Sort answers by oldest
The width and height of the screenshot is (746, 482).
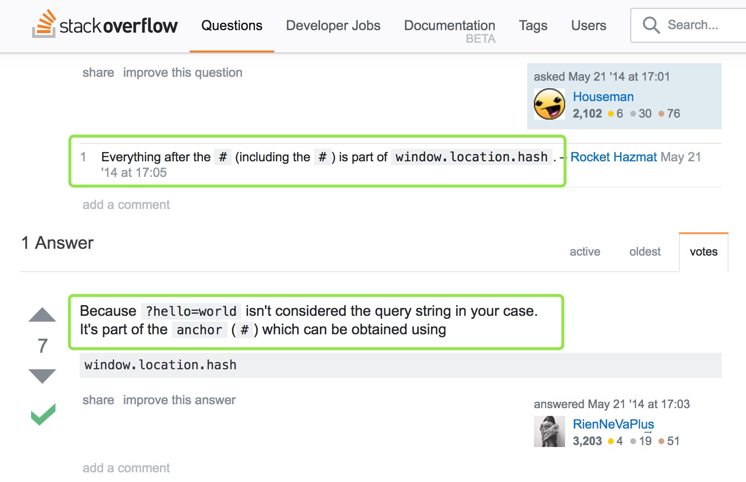point(645,252)
